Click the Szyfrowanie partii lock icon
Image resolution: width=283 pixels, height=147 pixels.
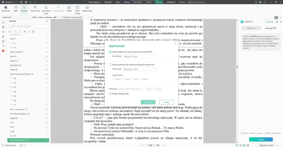point(46,8)
